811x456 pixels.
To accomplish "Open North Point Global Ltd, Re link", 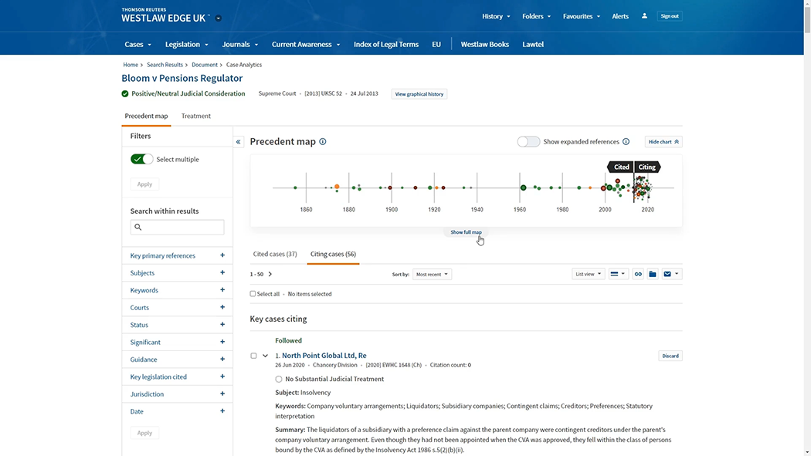I will [x=324, y=356].
